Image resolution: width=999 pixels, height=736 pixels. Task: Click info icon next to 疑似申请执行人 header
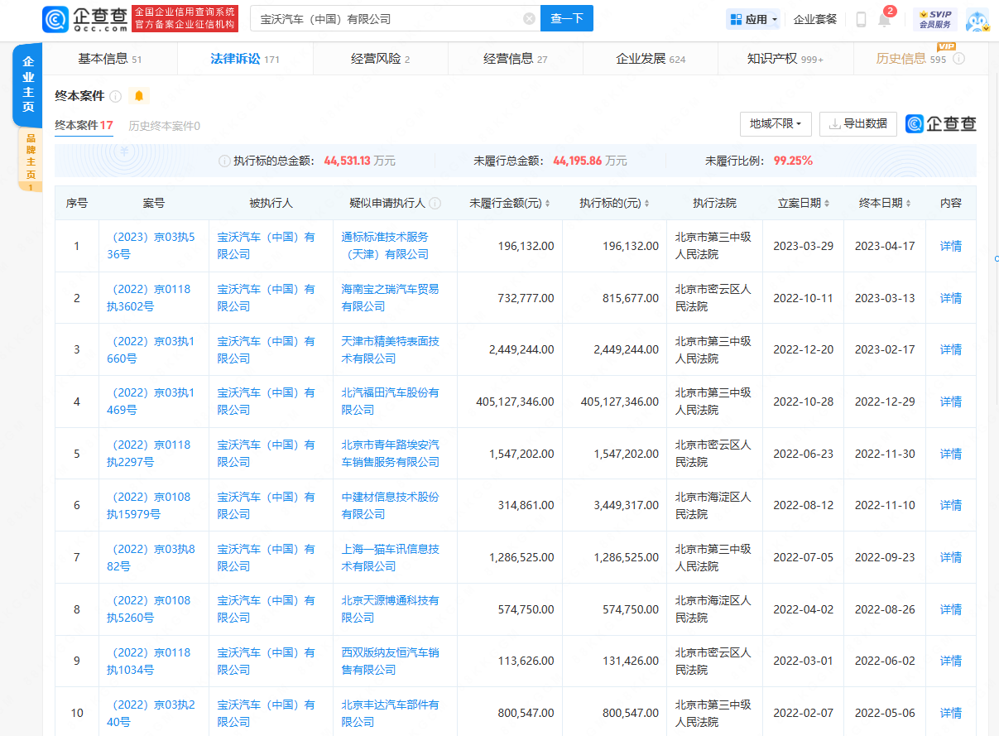[x=435, y=203]
